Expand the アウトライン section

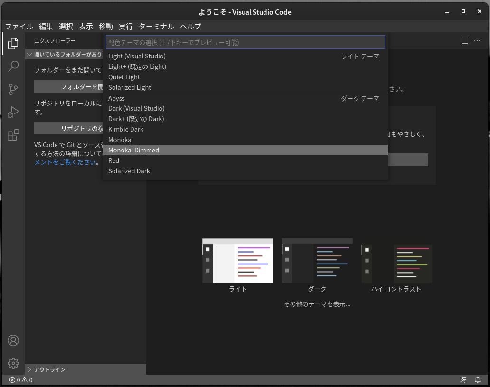tap(85, 369)
